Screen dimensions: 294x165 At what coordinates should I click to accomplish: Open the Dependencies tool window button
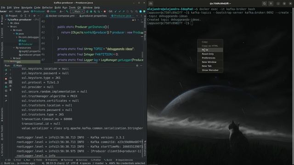tap(124, 160)
